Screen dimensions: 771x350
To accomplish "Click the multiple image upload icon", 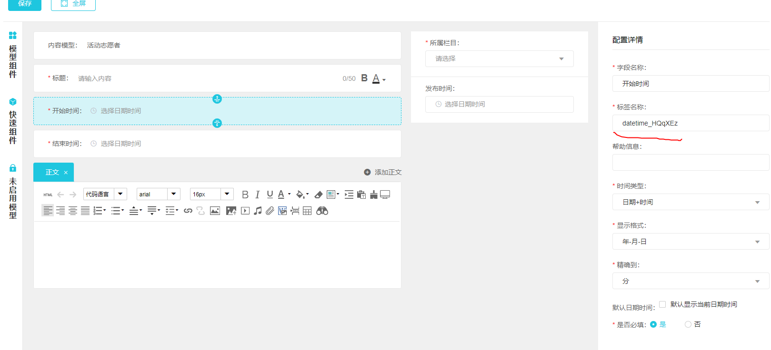I will [x=231, y=211].
